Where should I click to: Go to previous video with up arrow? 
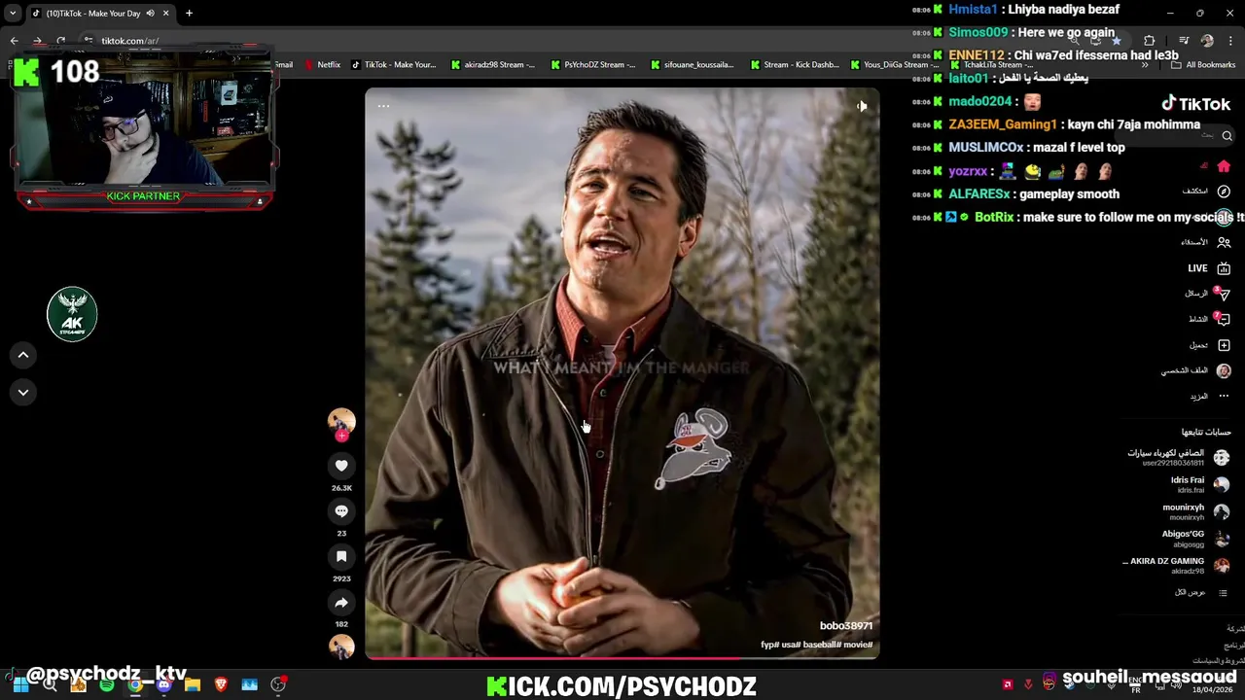23,355
